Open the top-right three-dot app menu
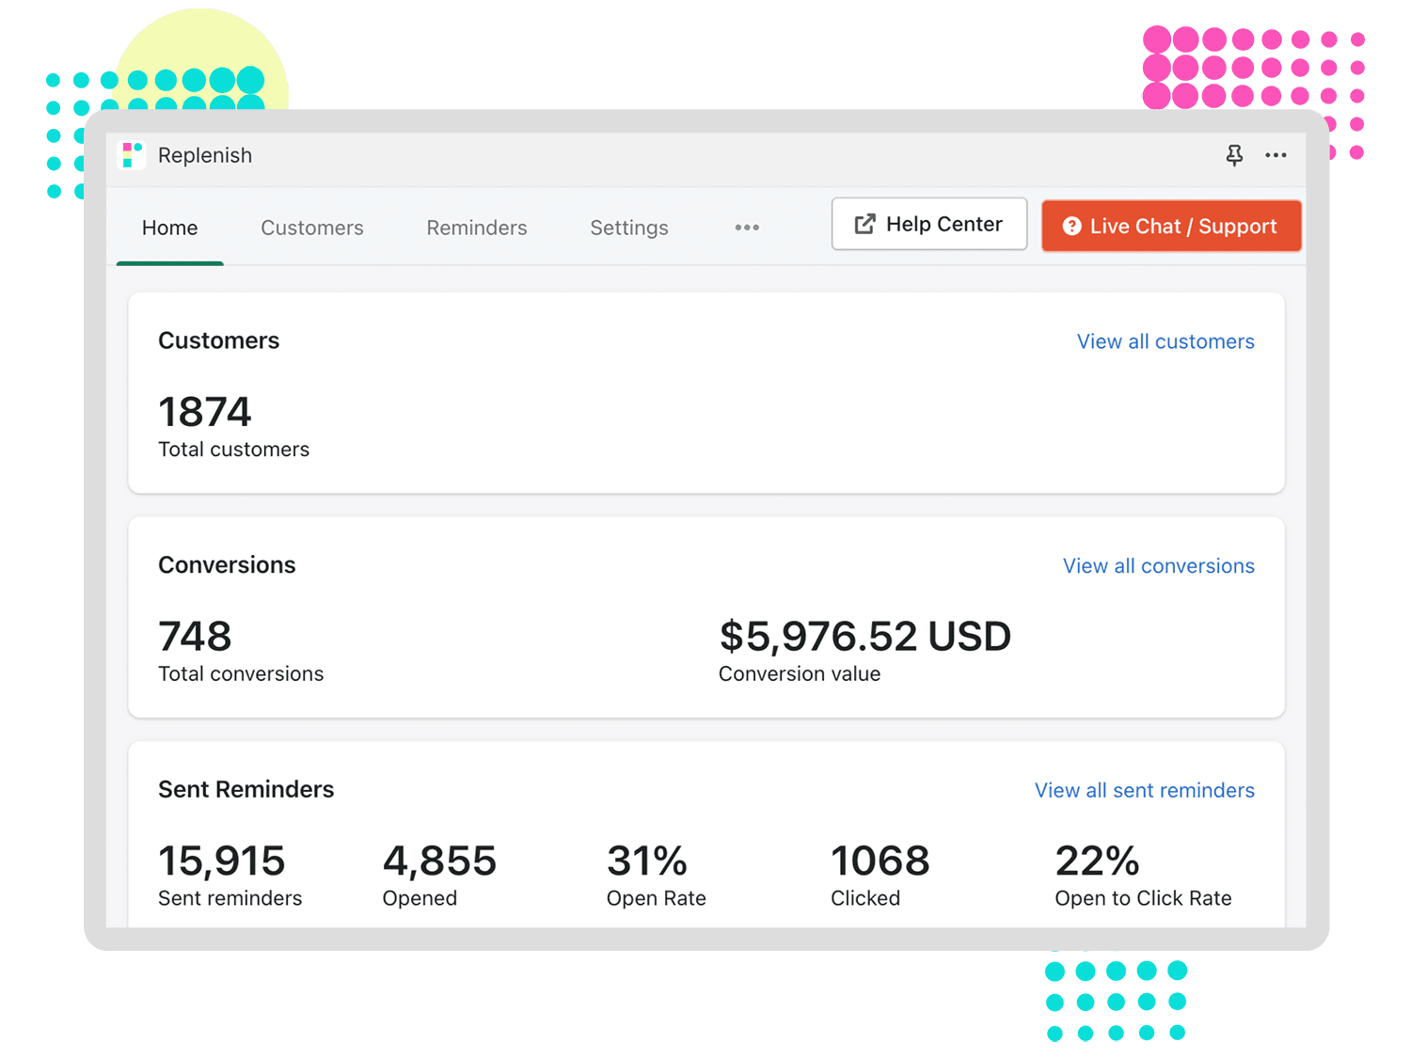This screenshot has width=1411, height=1058. (x=1276, y=155)
